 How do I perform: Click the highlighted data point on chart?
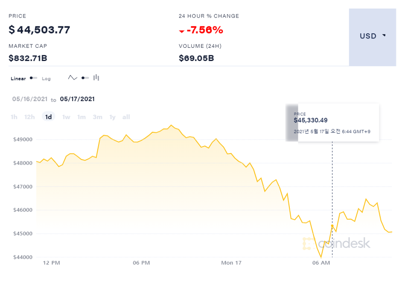(332, 225)
